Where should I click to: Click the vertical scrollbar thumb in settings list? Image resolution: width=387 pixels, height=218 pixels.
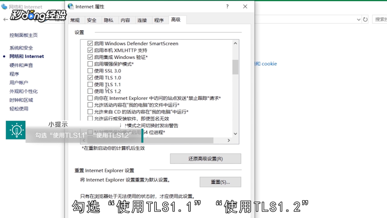tap(235, 67)
